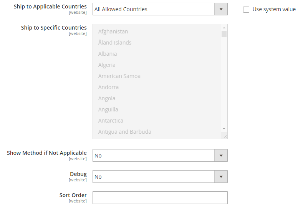
Task: Open the Debug dropdown
Action: click(160, 177)
